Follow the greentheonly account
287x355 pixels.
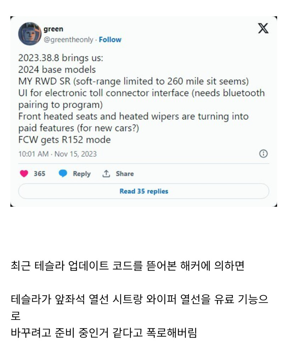110,40
